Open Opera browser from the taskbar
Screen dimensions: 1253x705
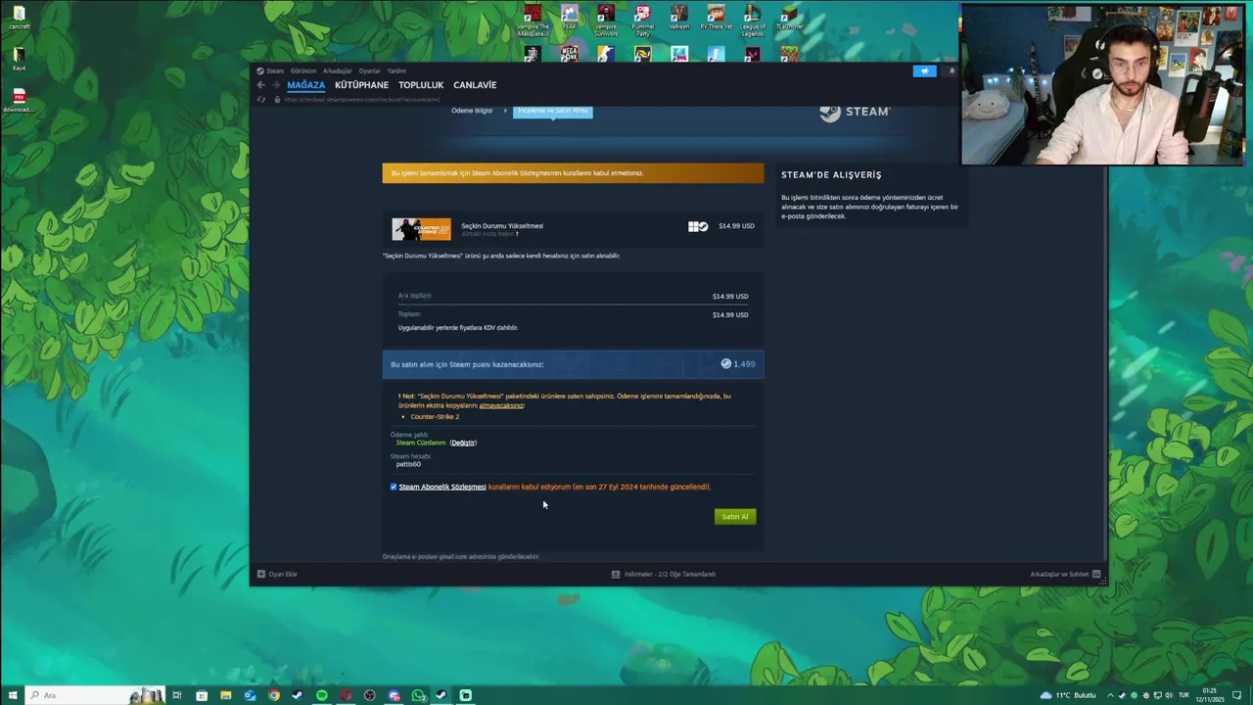[x=346, y=695]
